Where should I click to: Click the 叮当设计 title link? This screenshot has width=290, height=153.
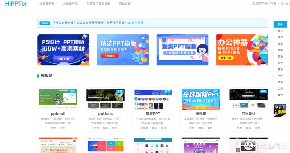pos(249,113)
